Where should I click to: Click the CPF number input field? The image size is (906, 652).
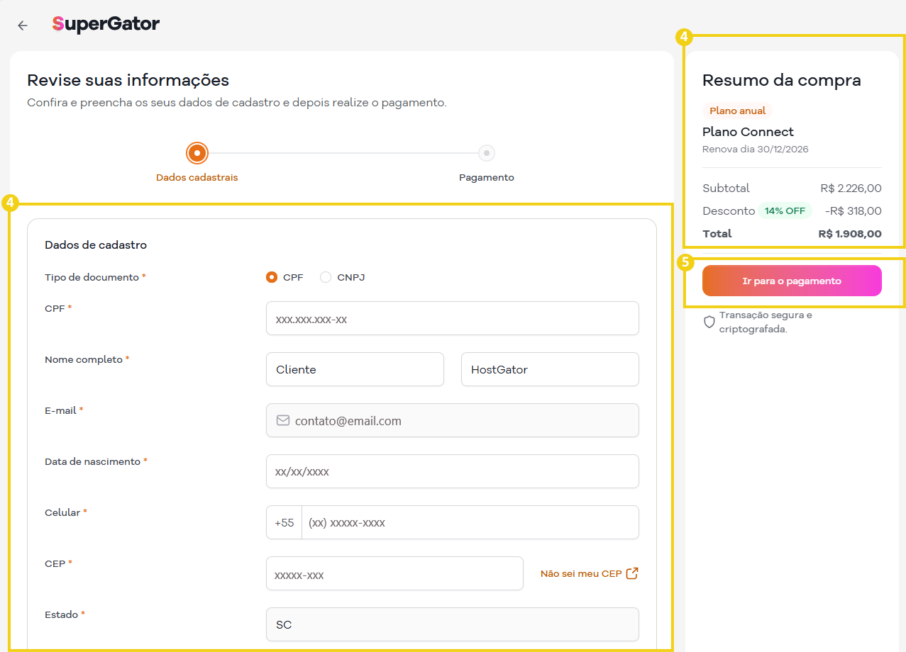pyautogui.click(x=452, y=318)
